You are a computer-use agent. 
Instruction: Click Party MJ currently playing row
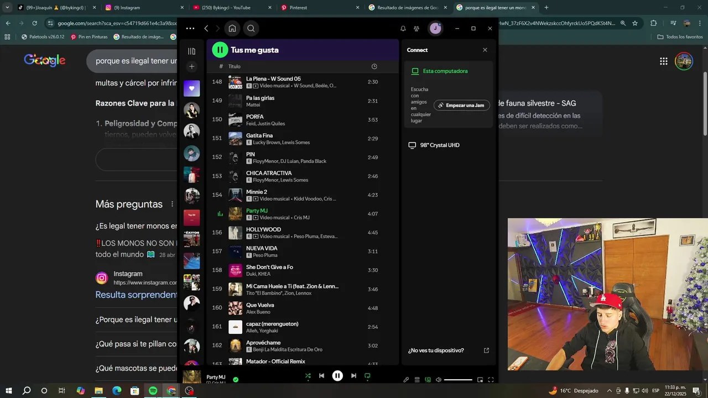pyautogui.click(x=303, y=214)
